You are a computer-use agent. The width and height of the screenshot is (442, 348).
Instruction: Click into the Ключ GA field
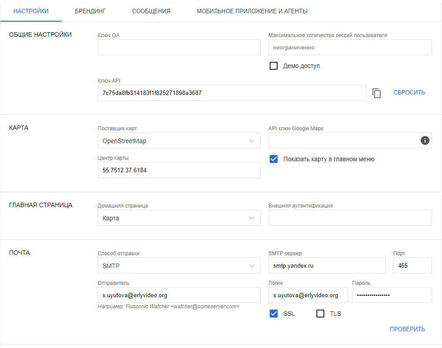179,47
